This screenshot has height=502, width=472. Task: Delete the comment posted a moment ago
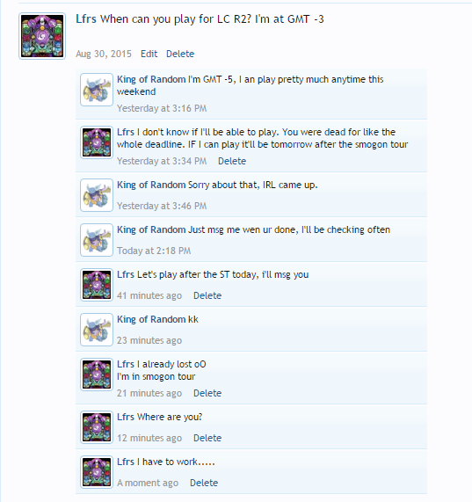tap(204, 483)
